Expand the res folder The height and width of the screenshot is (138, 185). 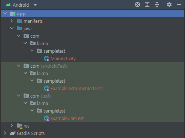pyautogui.click(x=12, y=126)
